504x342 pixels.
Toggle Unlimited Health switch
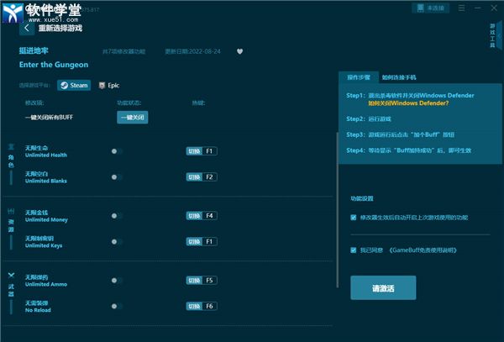[x=116, y=151]
